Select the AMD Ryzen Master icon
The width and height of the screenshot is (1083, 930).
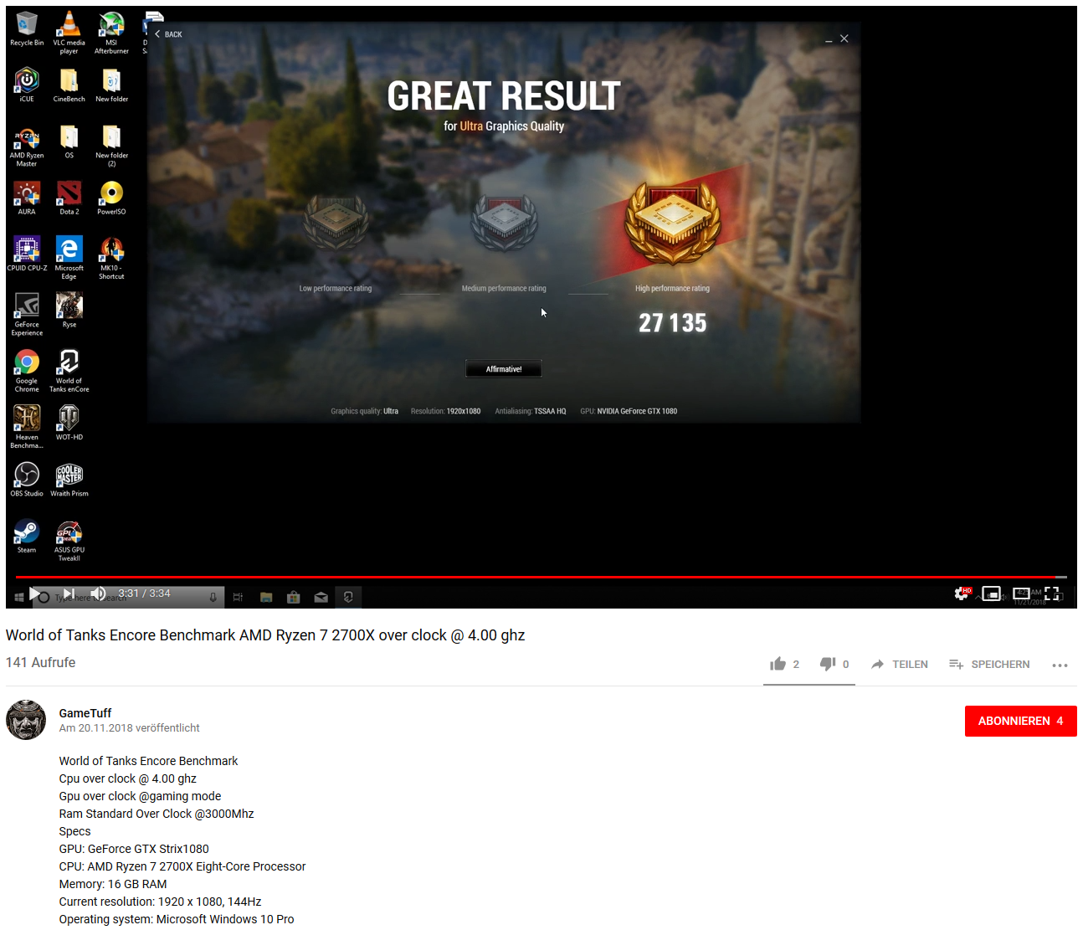[27, 146]
